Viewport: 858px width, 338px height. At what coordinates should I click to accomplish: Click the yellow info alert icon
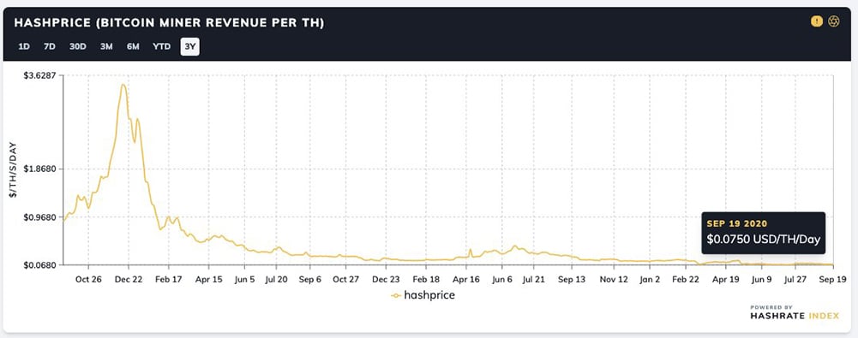tap(816, 22)
